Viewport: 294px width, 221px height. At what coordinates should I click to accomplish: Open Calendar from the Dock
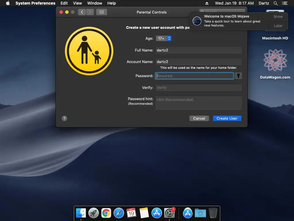[x=131, y=213]
